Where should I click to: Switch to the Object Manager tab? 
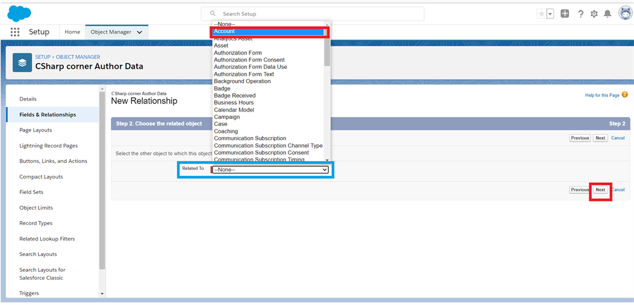tap(111, 32)
